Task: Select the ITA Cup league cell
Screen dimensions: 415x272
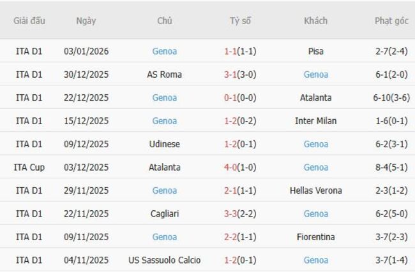Action: click(x=29, y=167)
